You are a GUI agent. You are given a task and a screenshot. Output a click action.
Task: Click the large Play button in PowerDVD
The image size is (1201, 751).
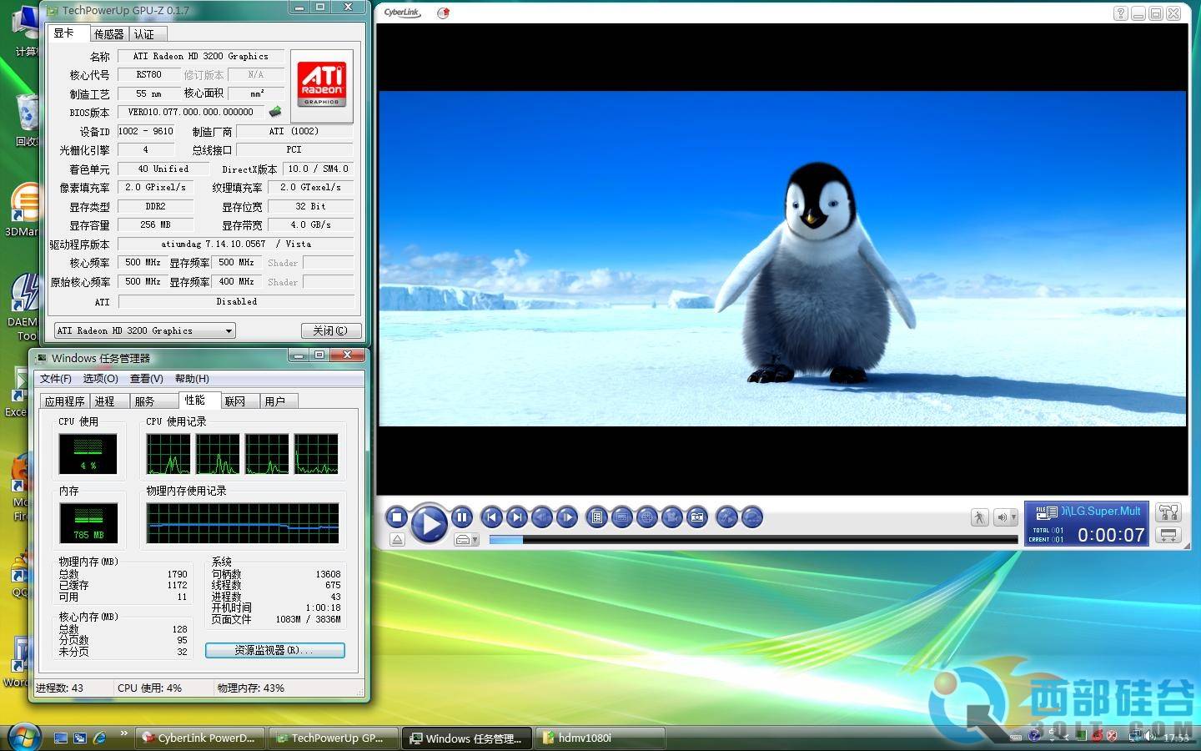[x=430, y=523]
